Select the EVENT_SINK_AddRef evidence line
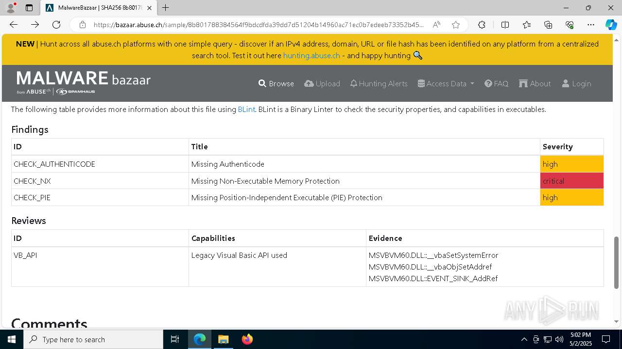 [433, 278]
